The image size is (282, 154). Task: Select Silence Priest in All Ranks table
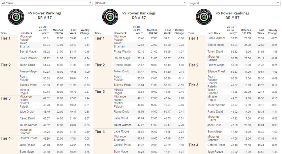pos(28,85)
